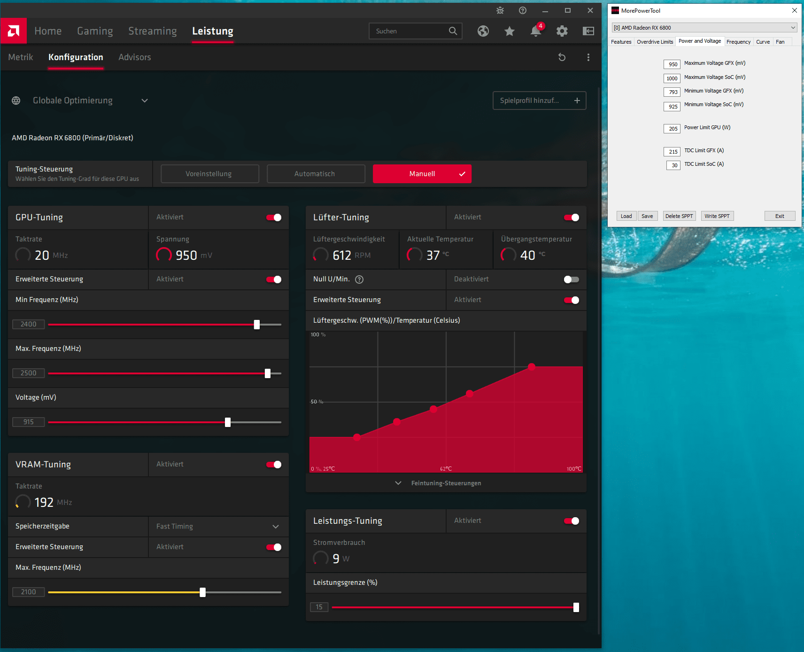Toggle Lüfter-Tuning switch
The height and width of the screenshot is (652, 804).
click(572, 217)
